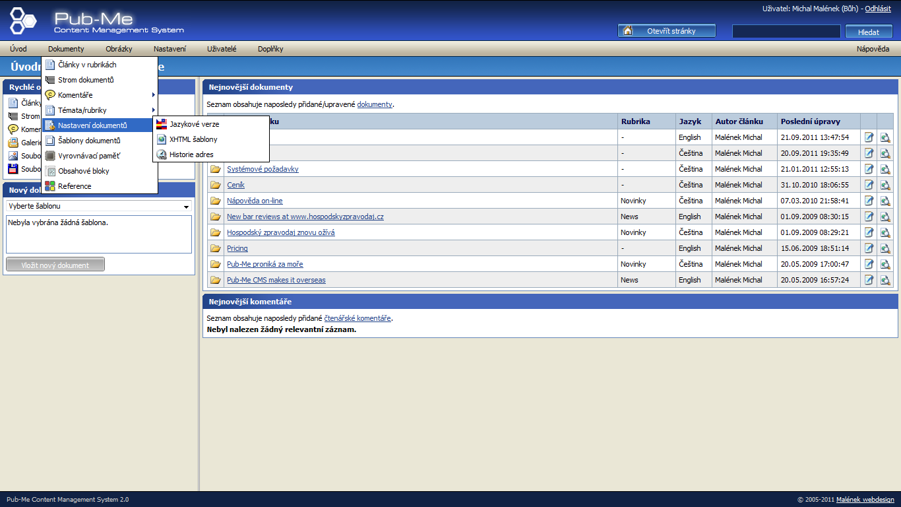The width and height of the screenshot is (901, 507).
Task: Click preview icon of row dated 20.09.2011
Action: [885, 153]
